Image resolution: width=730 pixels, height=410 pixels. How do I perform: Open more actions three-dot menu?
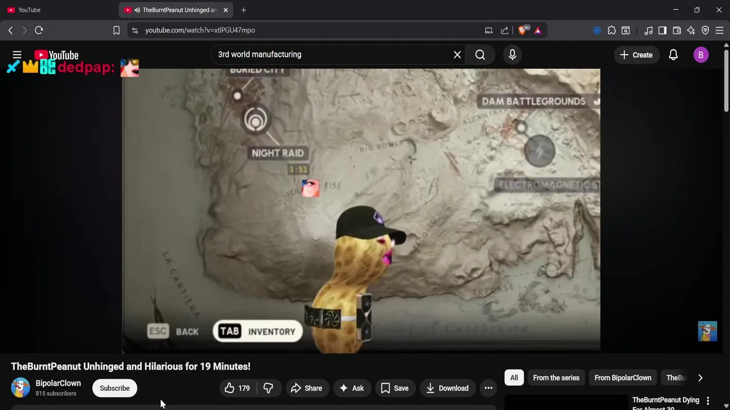coord(488,388)
